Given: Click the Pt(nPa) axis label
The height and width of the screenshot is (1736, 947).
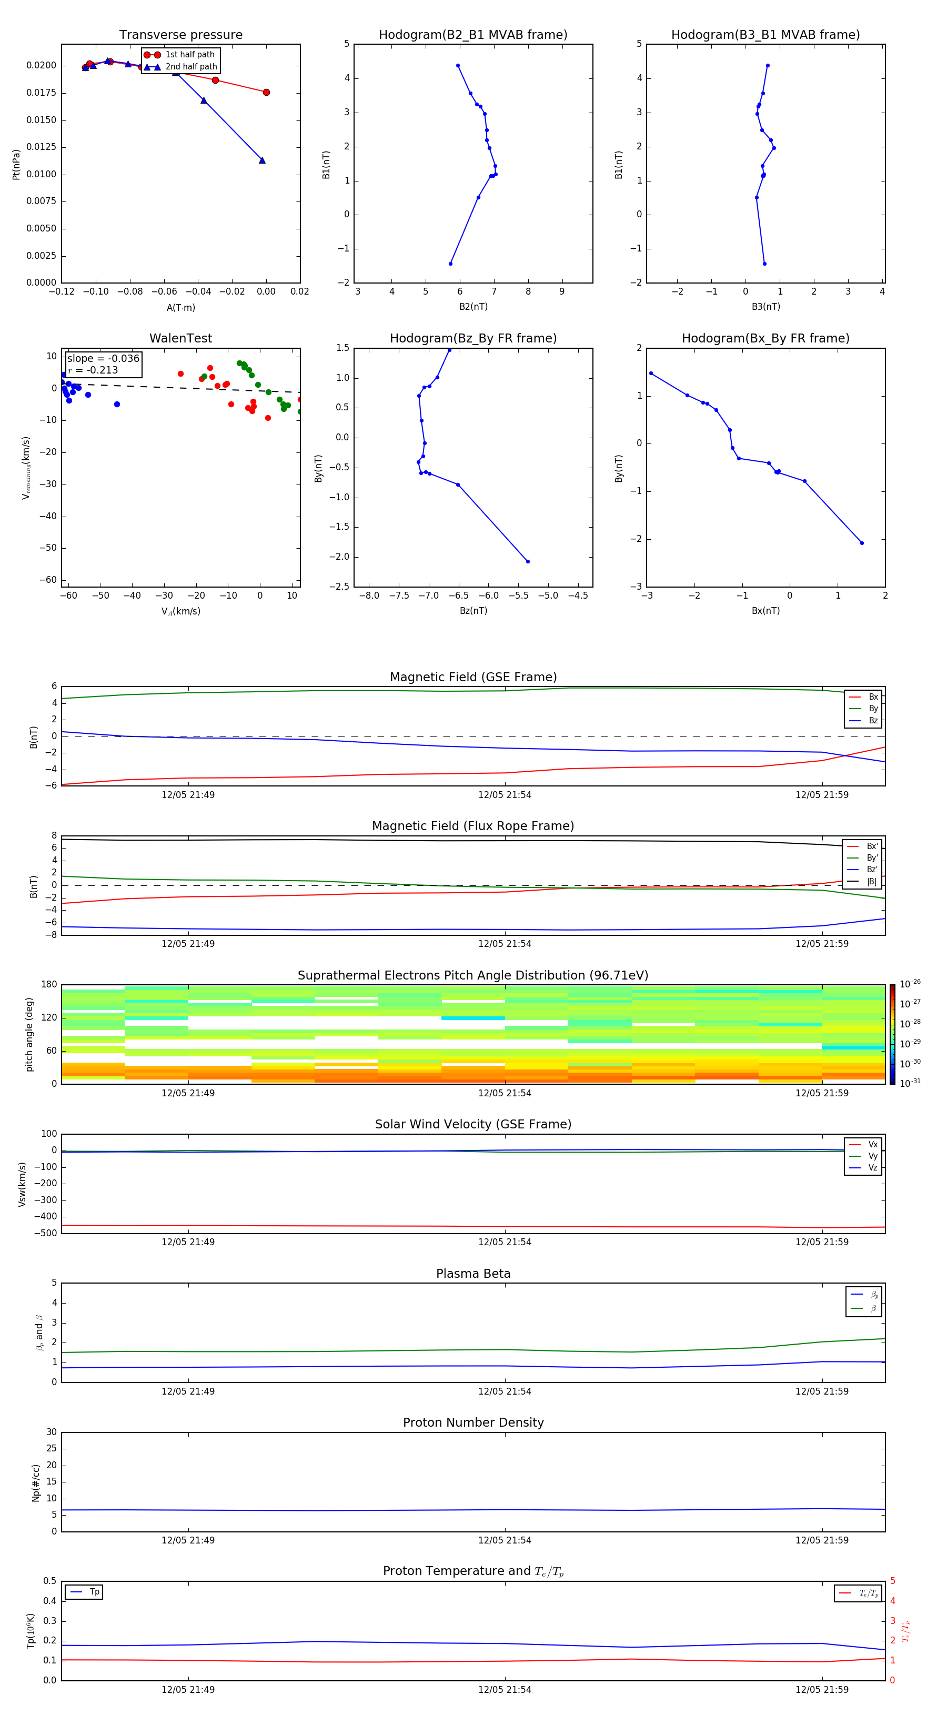Looking at the screenshot, I should click(x=16, y=165).
